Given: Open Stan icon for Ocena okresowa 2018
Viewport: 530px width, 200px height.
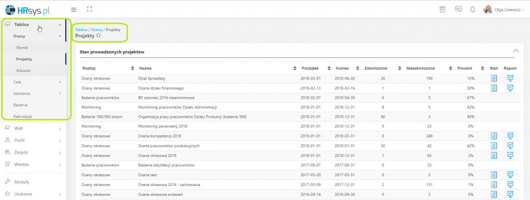Looking at the screenshot, I should (x=494, y=156).
